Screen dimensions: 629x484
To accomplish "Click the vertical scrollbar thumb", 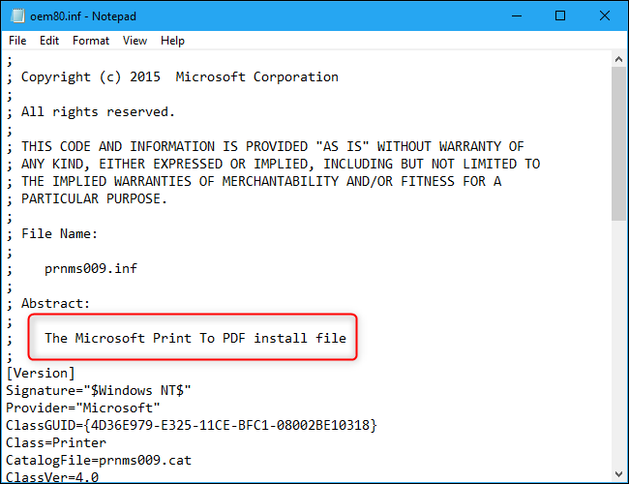I will (x=619, y=143).
